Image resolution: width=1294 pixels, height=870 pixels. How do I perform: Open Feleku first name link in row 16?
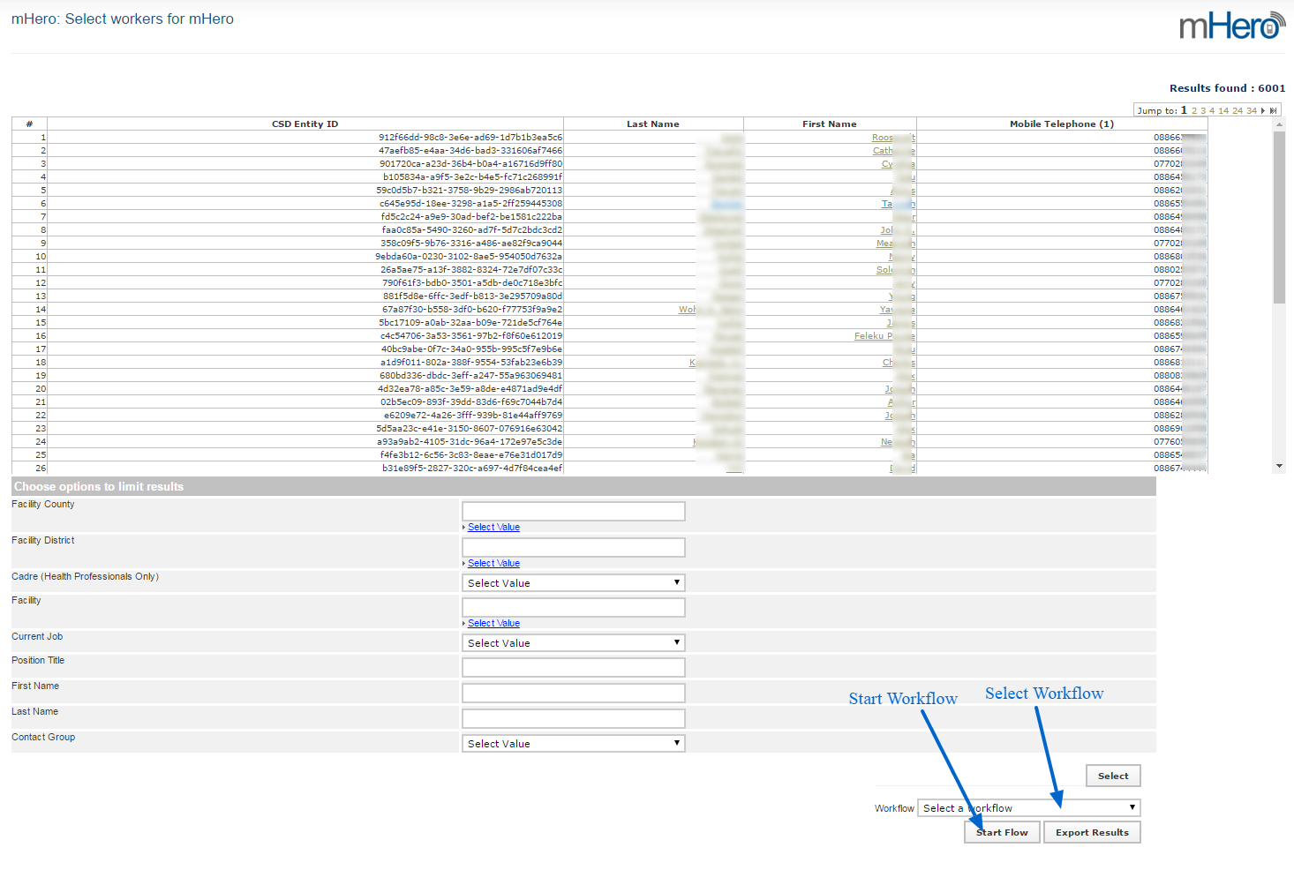tap(884, 336)
